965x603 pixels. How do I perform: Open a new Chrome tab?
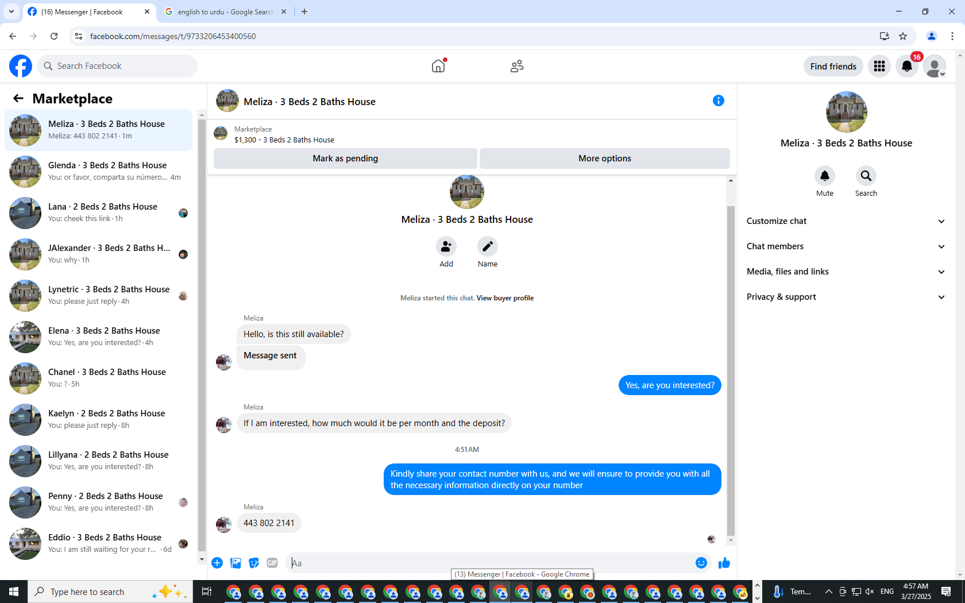point(304,11)
